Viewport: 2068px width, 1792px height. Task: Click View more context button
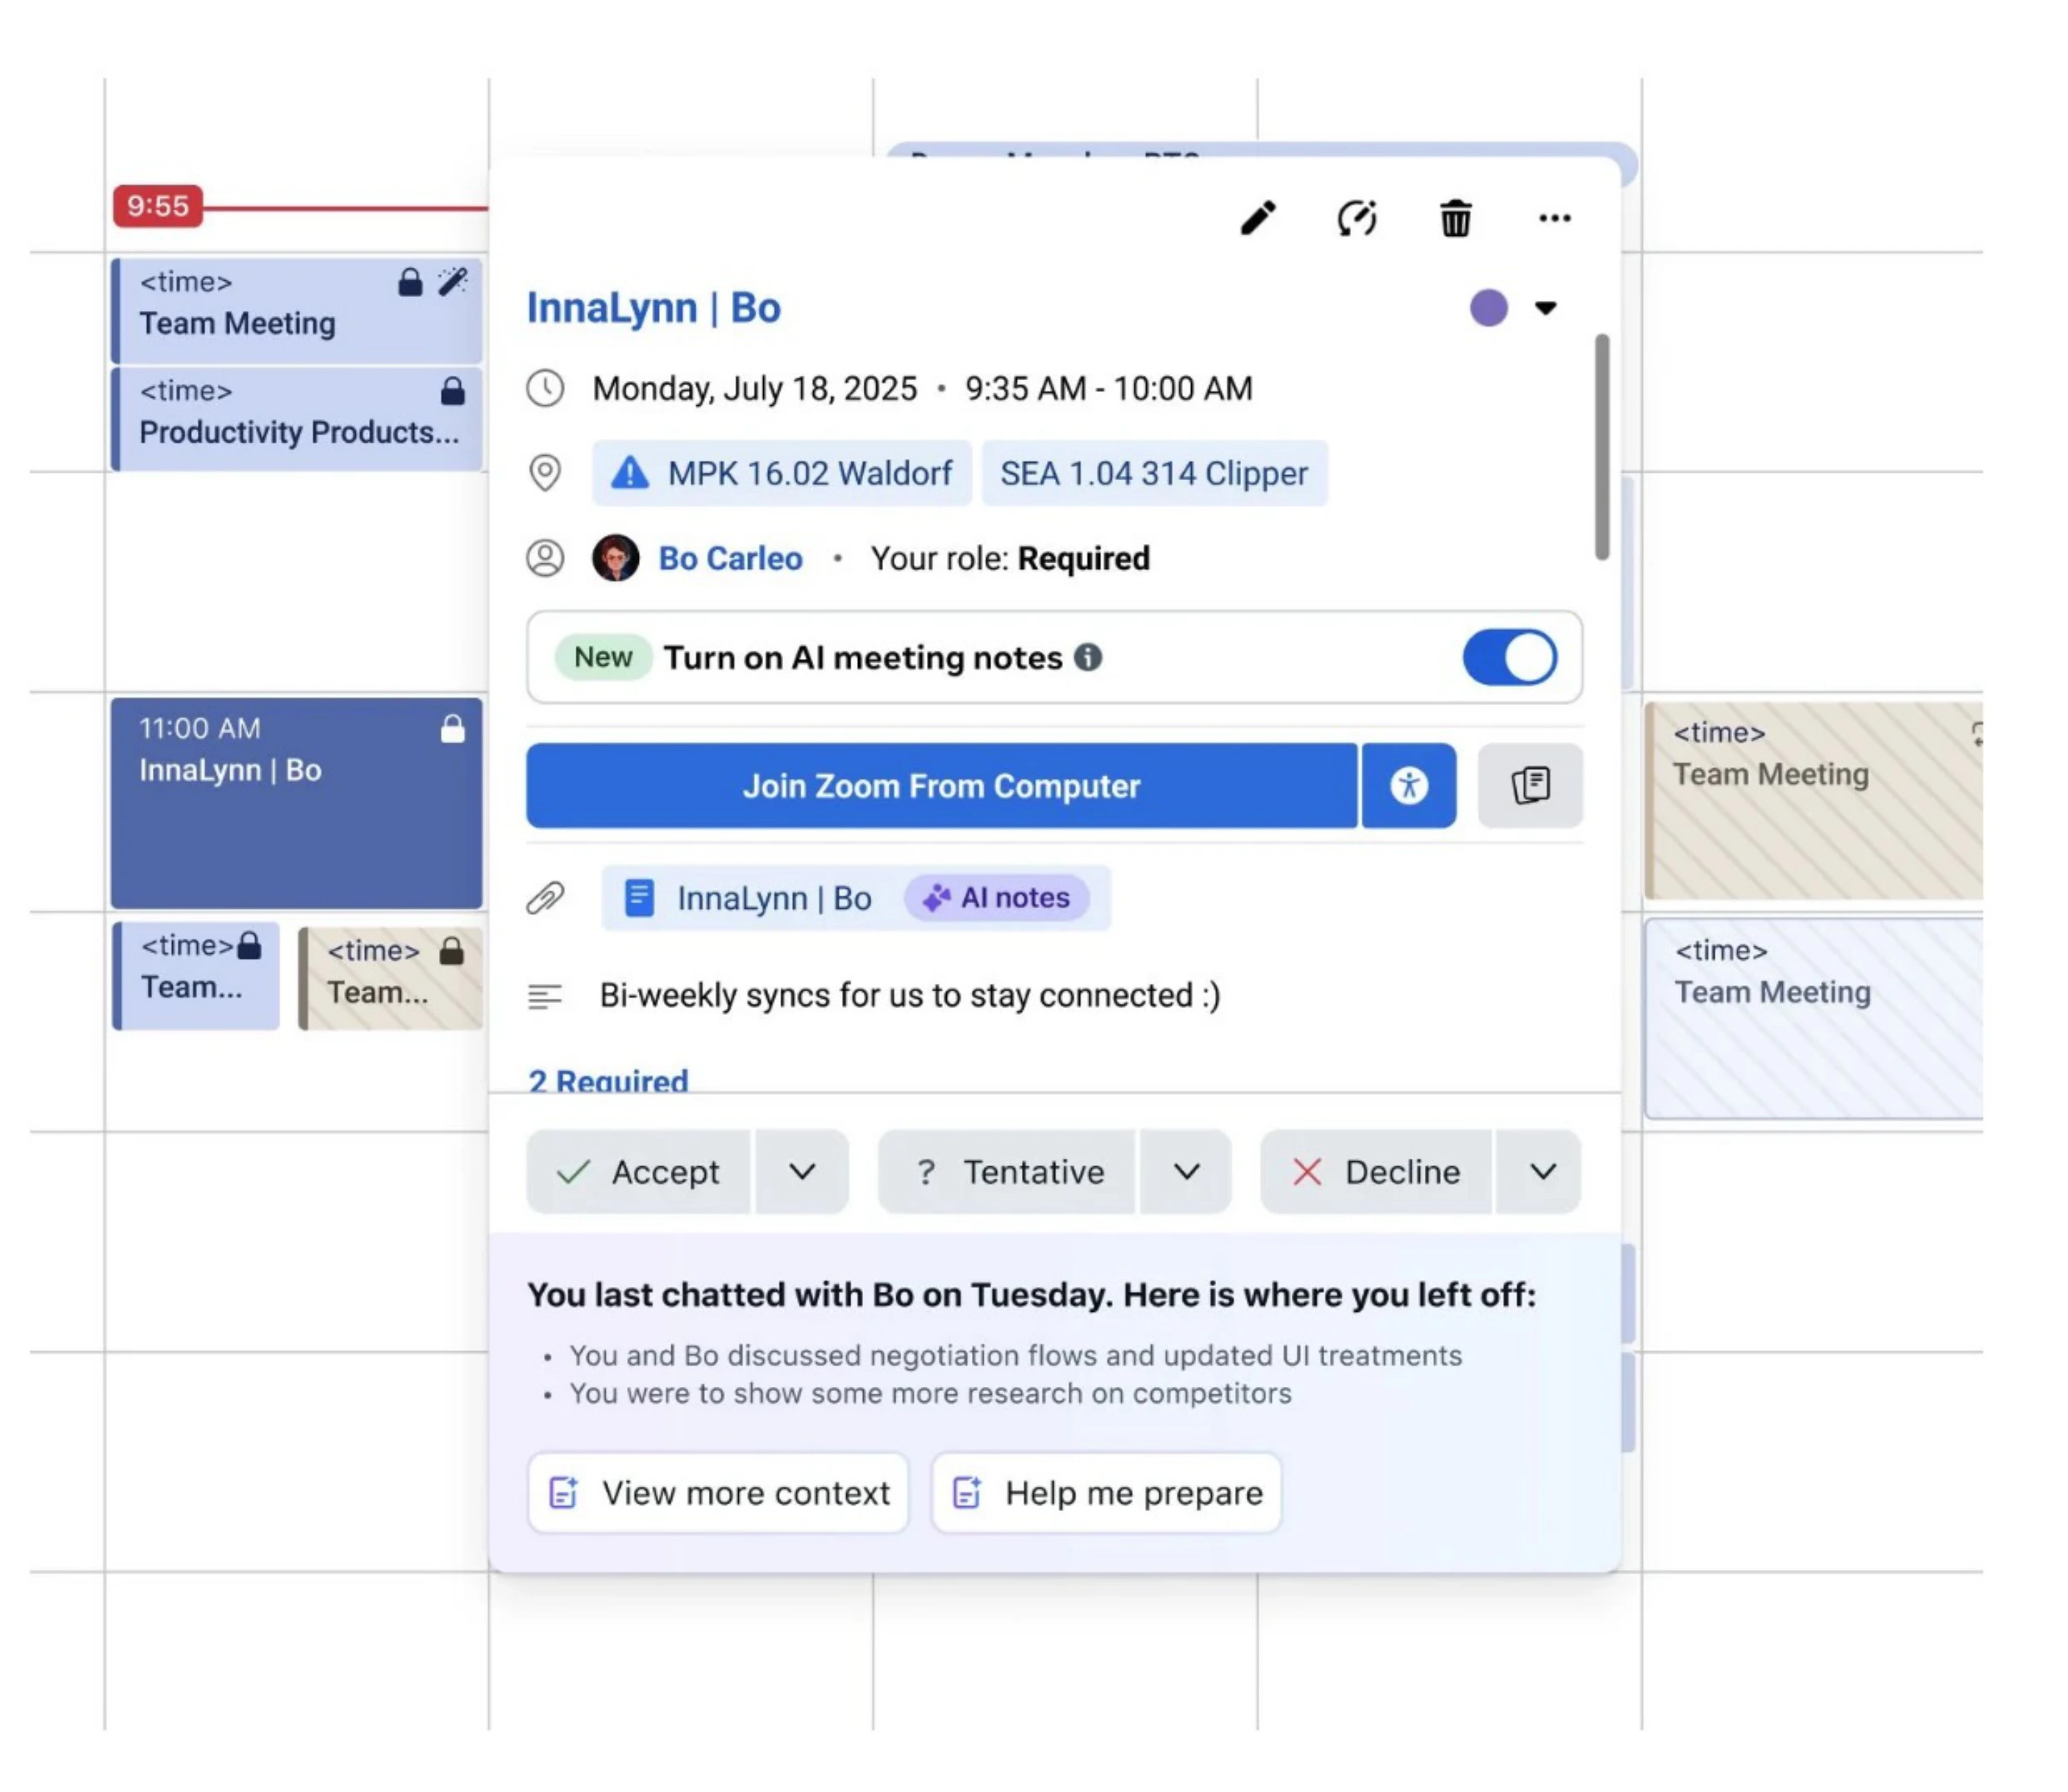pyautogui.click(x=718, y=1493)
